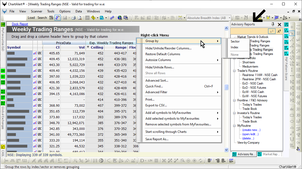Select View-by-Company tree item
Viewport: 302px width, 169px height.
pos(248,143)
